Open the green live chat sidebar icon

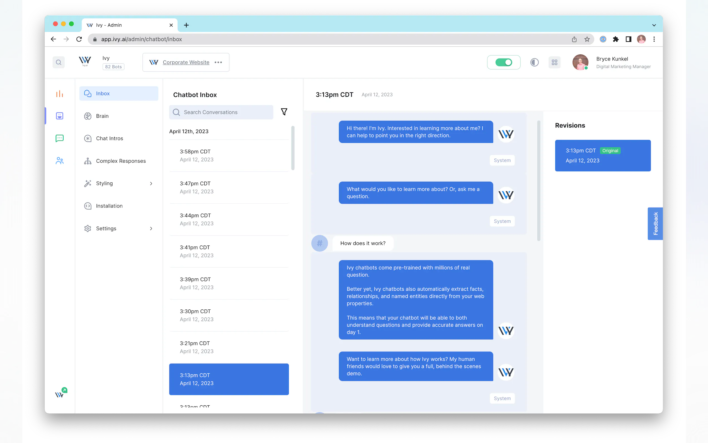[x=59, y=138]
